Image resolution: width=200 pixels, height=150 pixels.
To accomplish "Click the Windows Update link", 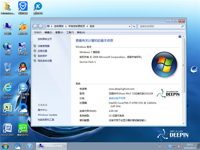I will coord(47,115).
